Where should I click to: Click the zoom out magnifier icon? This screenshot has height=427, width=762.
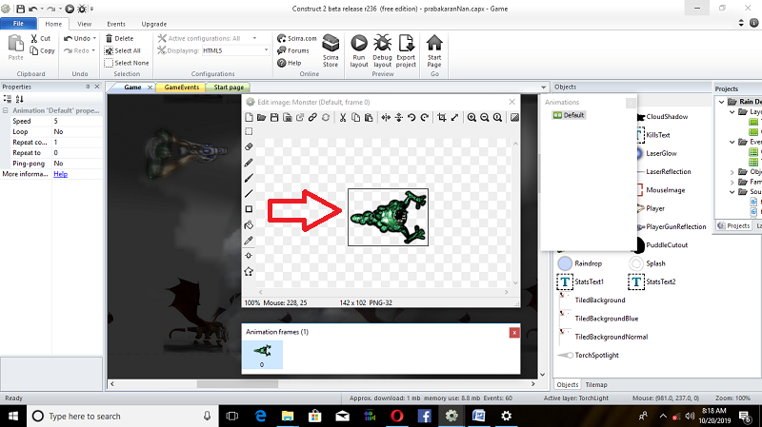(x=485, y=117)
